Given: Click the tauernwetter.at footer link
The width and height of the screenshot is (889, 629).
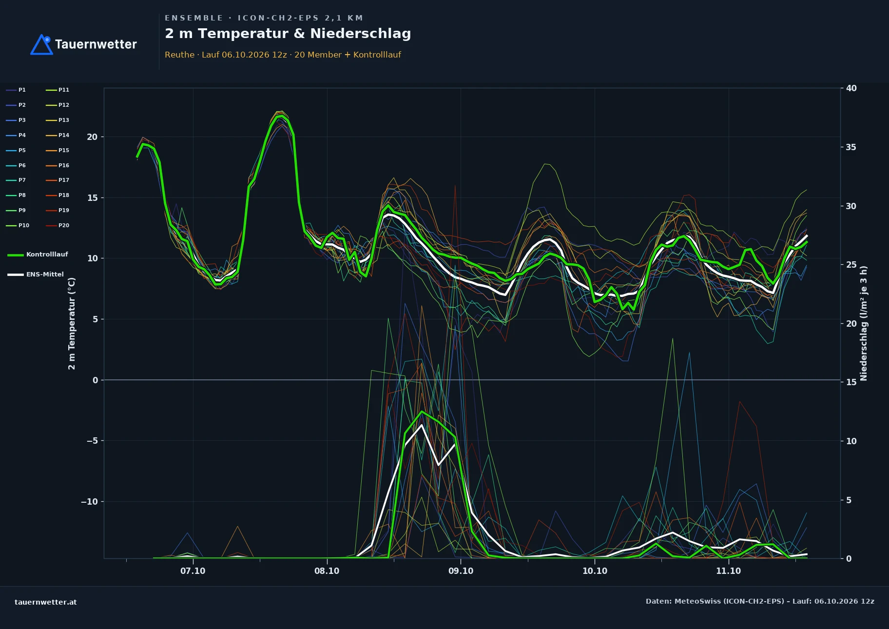Looking at the screenshot, I should (x=46, y=602).
